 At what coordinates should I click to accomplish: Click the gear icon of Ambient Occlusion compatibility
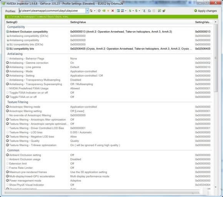(x=7, y=31)
